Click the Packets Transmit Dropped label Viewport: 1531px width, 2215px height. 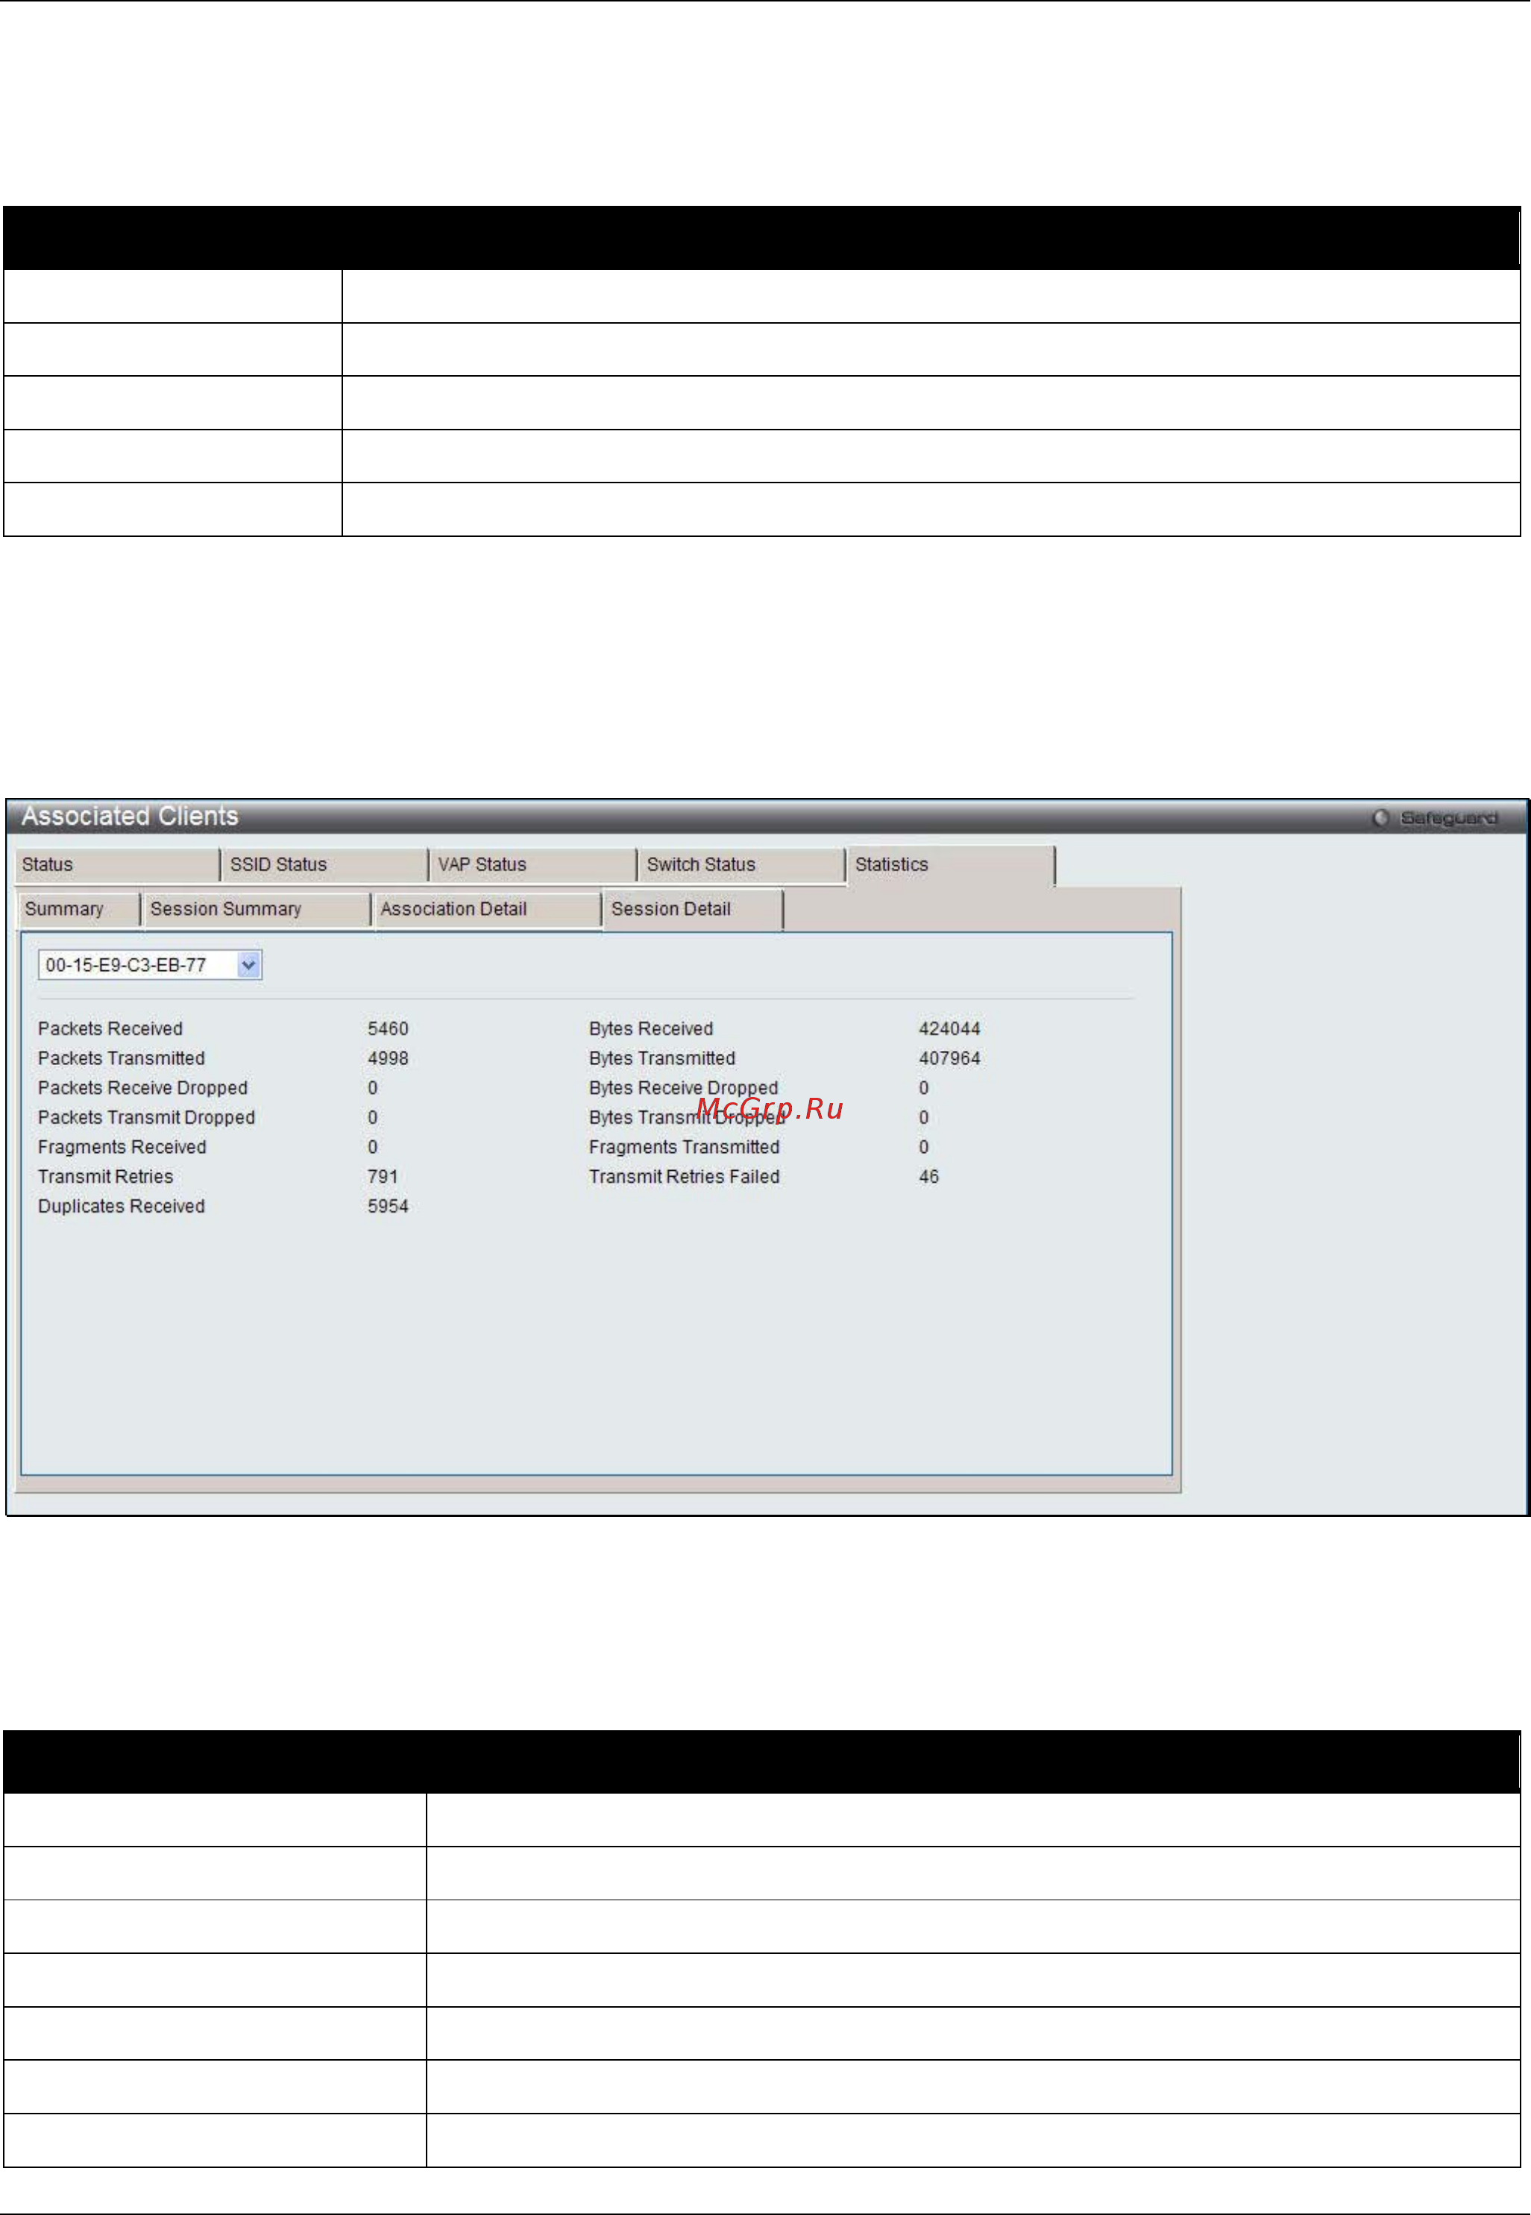tap(147, 1118)
